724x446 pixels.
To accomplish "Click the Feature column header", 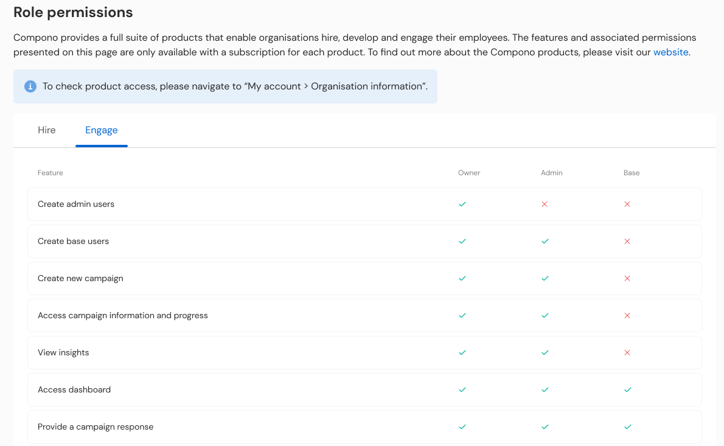I will (50, 173).
